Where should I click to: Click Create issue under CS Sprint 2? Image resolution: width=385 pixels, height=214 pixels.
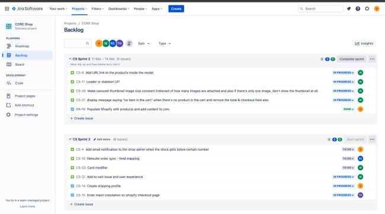pos(82,118)
